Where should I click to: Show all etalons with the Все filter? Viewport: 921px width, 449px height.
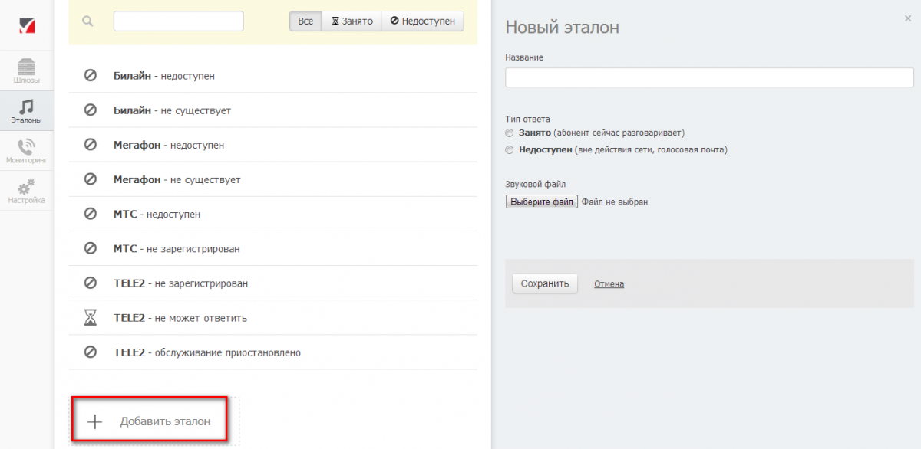pos(305,21)
